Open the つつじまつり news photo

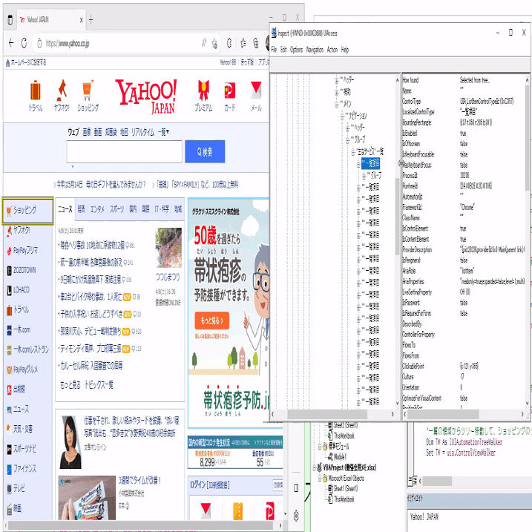click(x=168, y=248)
